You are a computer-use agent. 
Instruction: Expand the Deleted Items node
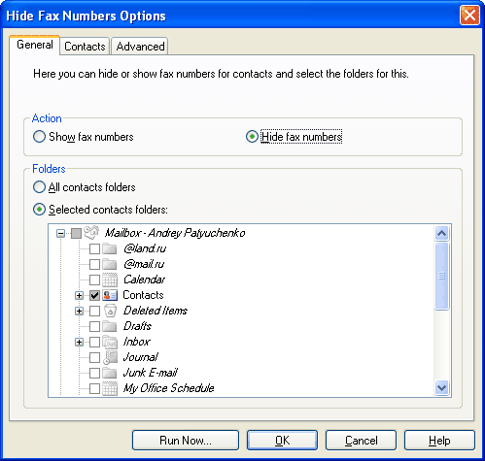tap(79, 311)
